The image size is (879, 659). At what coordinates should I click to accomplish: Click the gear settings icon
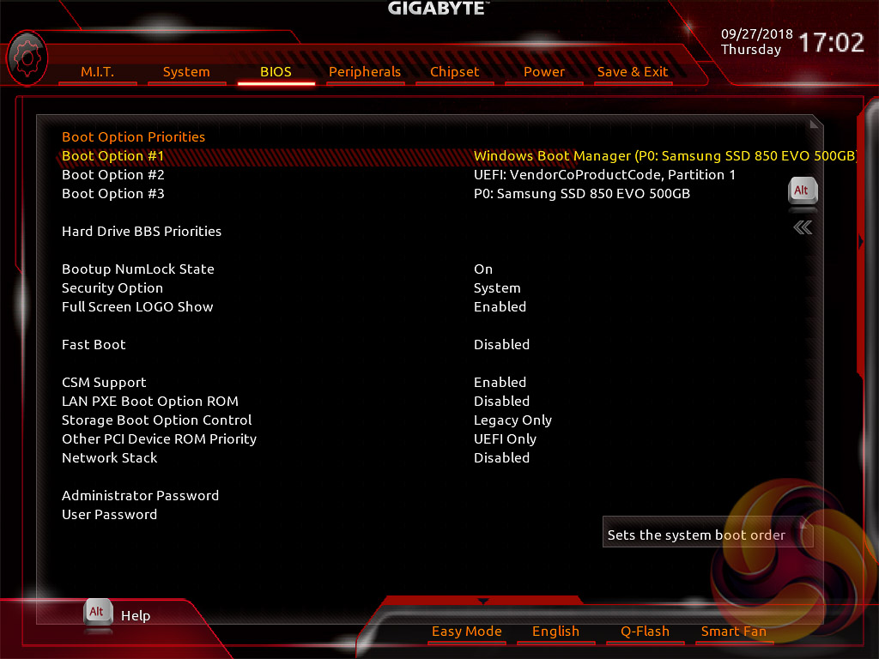(27, 57)
